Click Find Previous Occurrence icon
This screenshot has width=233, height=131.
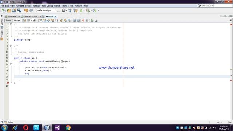click(x=45, y=20)
